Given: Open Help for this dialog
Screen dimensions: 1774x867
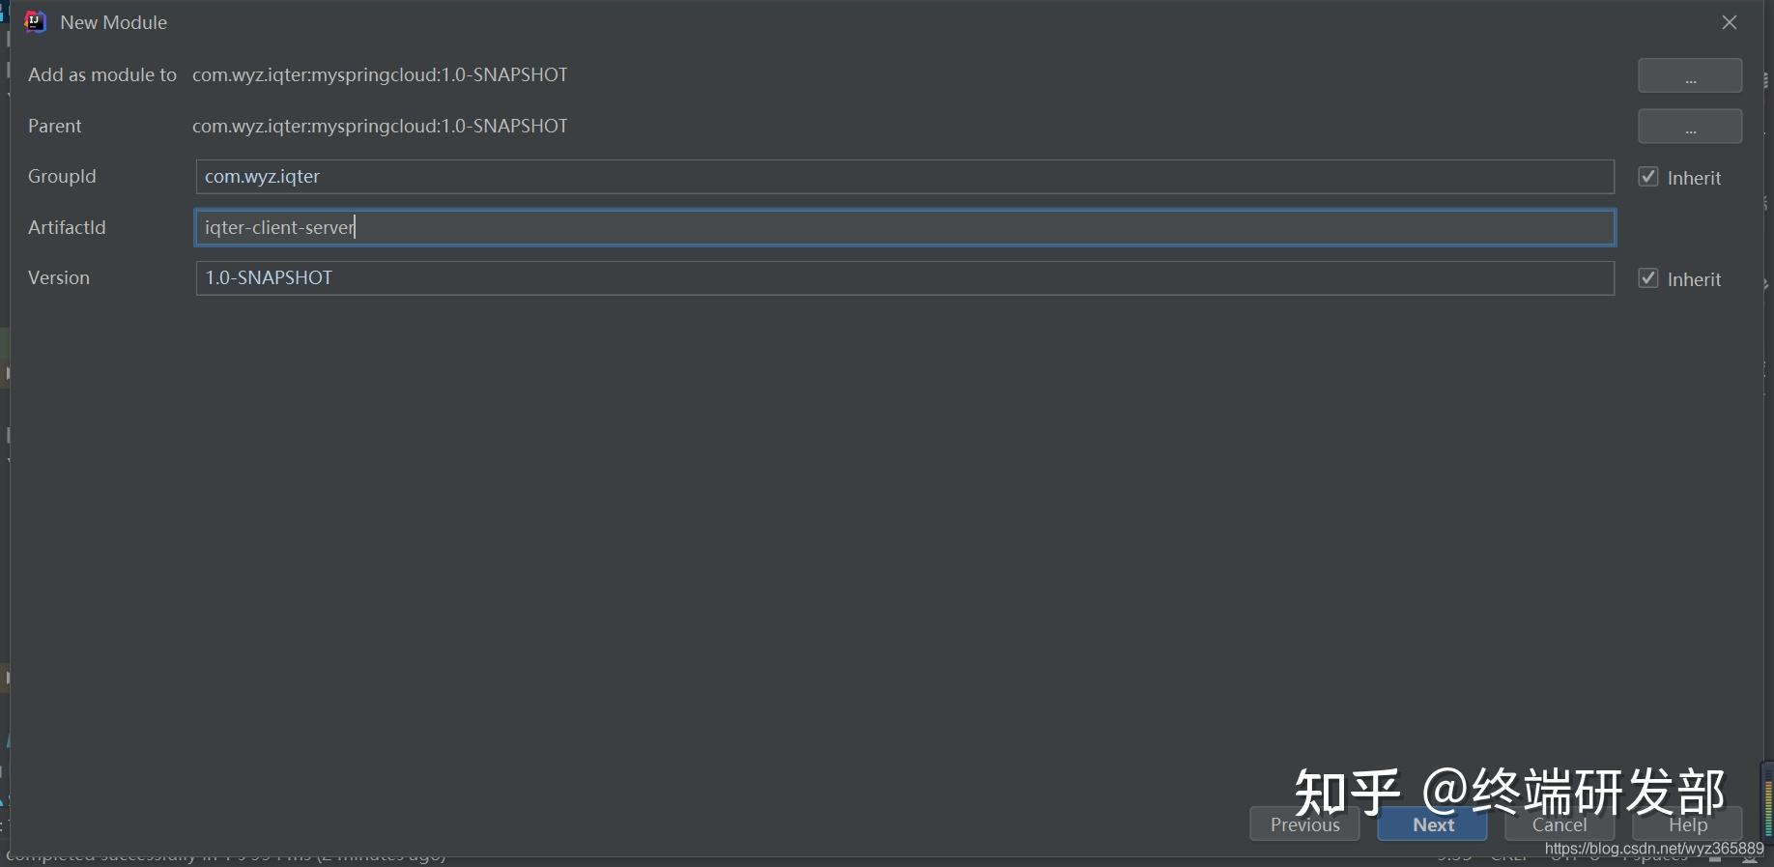Looking at the screenshot, I should coord(1687,824).
